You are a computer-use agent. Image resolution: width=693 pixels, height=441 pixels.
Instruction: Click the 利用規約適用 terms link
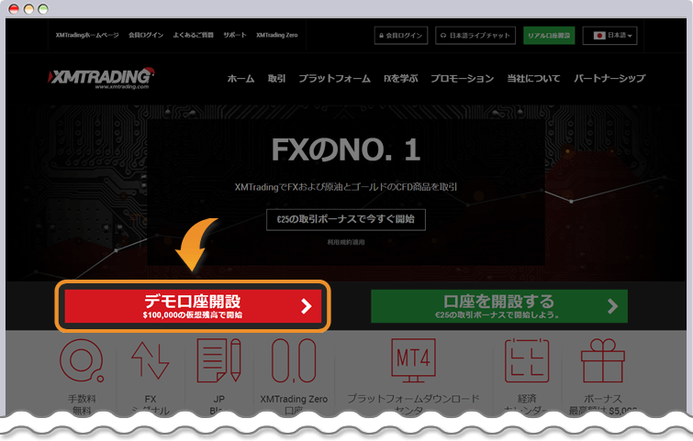point(346,242)
